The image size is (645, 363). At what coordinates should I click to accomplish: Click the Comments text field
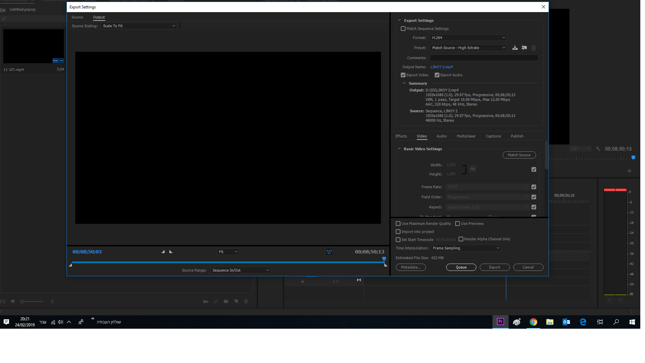click(x=484, y=58)
